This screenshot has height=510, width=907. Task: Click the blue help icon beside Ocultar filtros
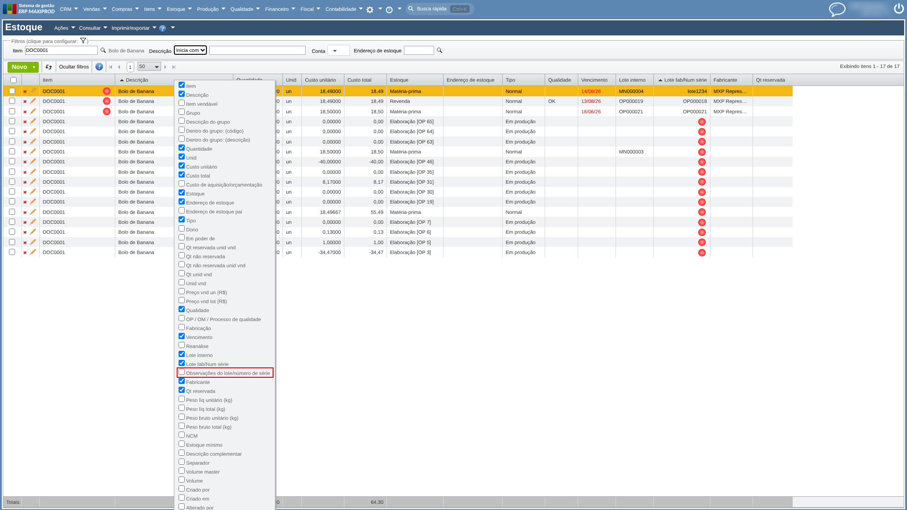99,67
